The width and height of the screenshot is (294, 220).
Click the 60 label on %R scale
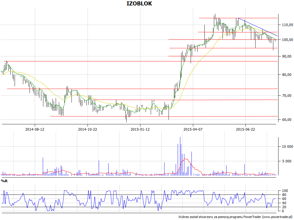(284, 199)
